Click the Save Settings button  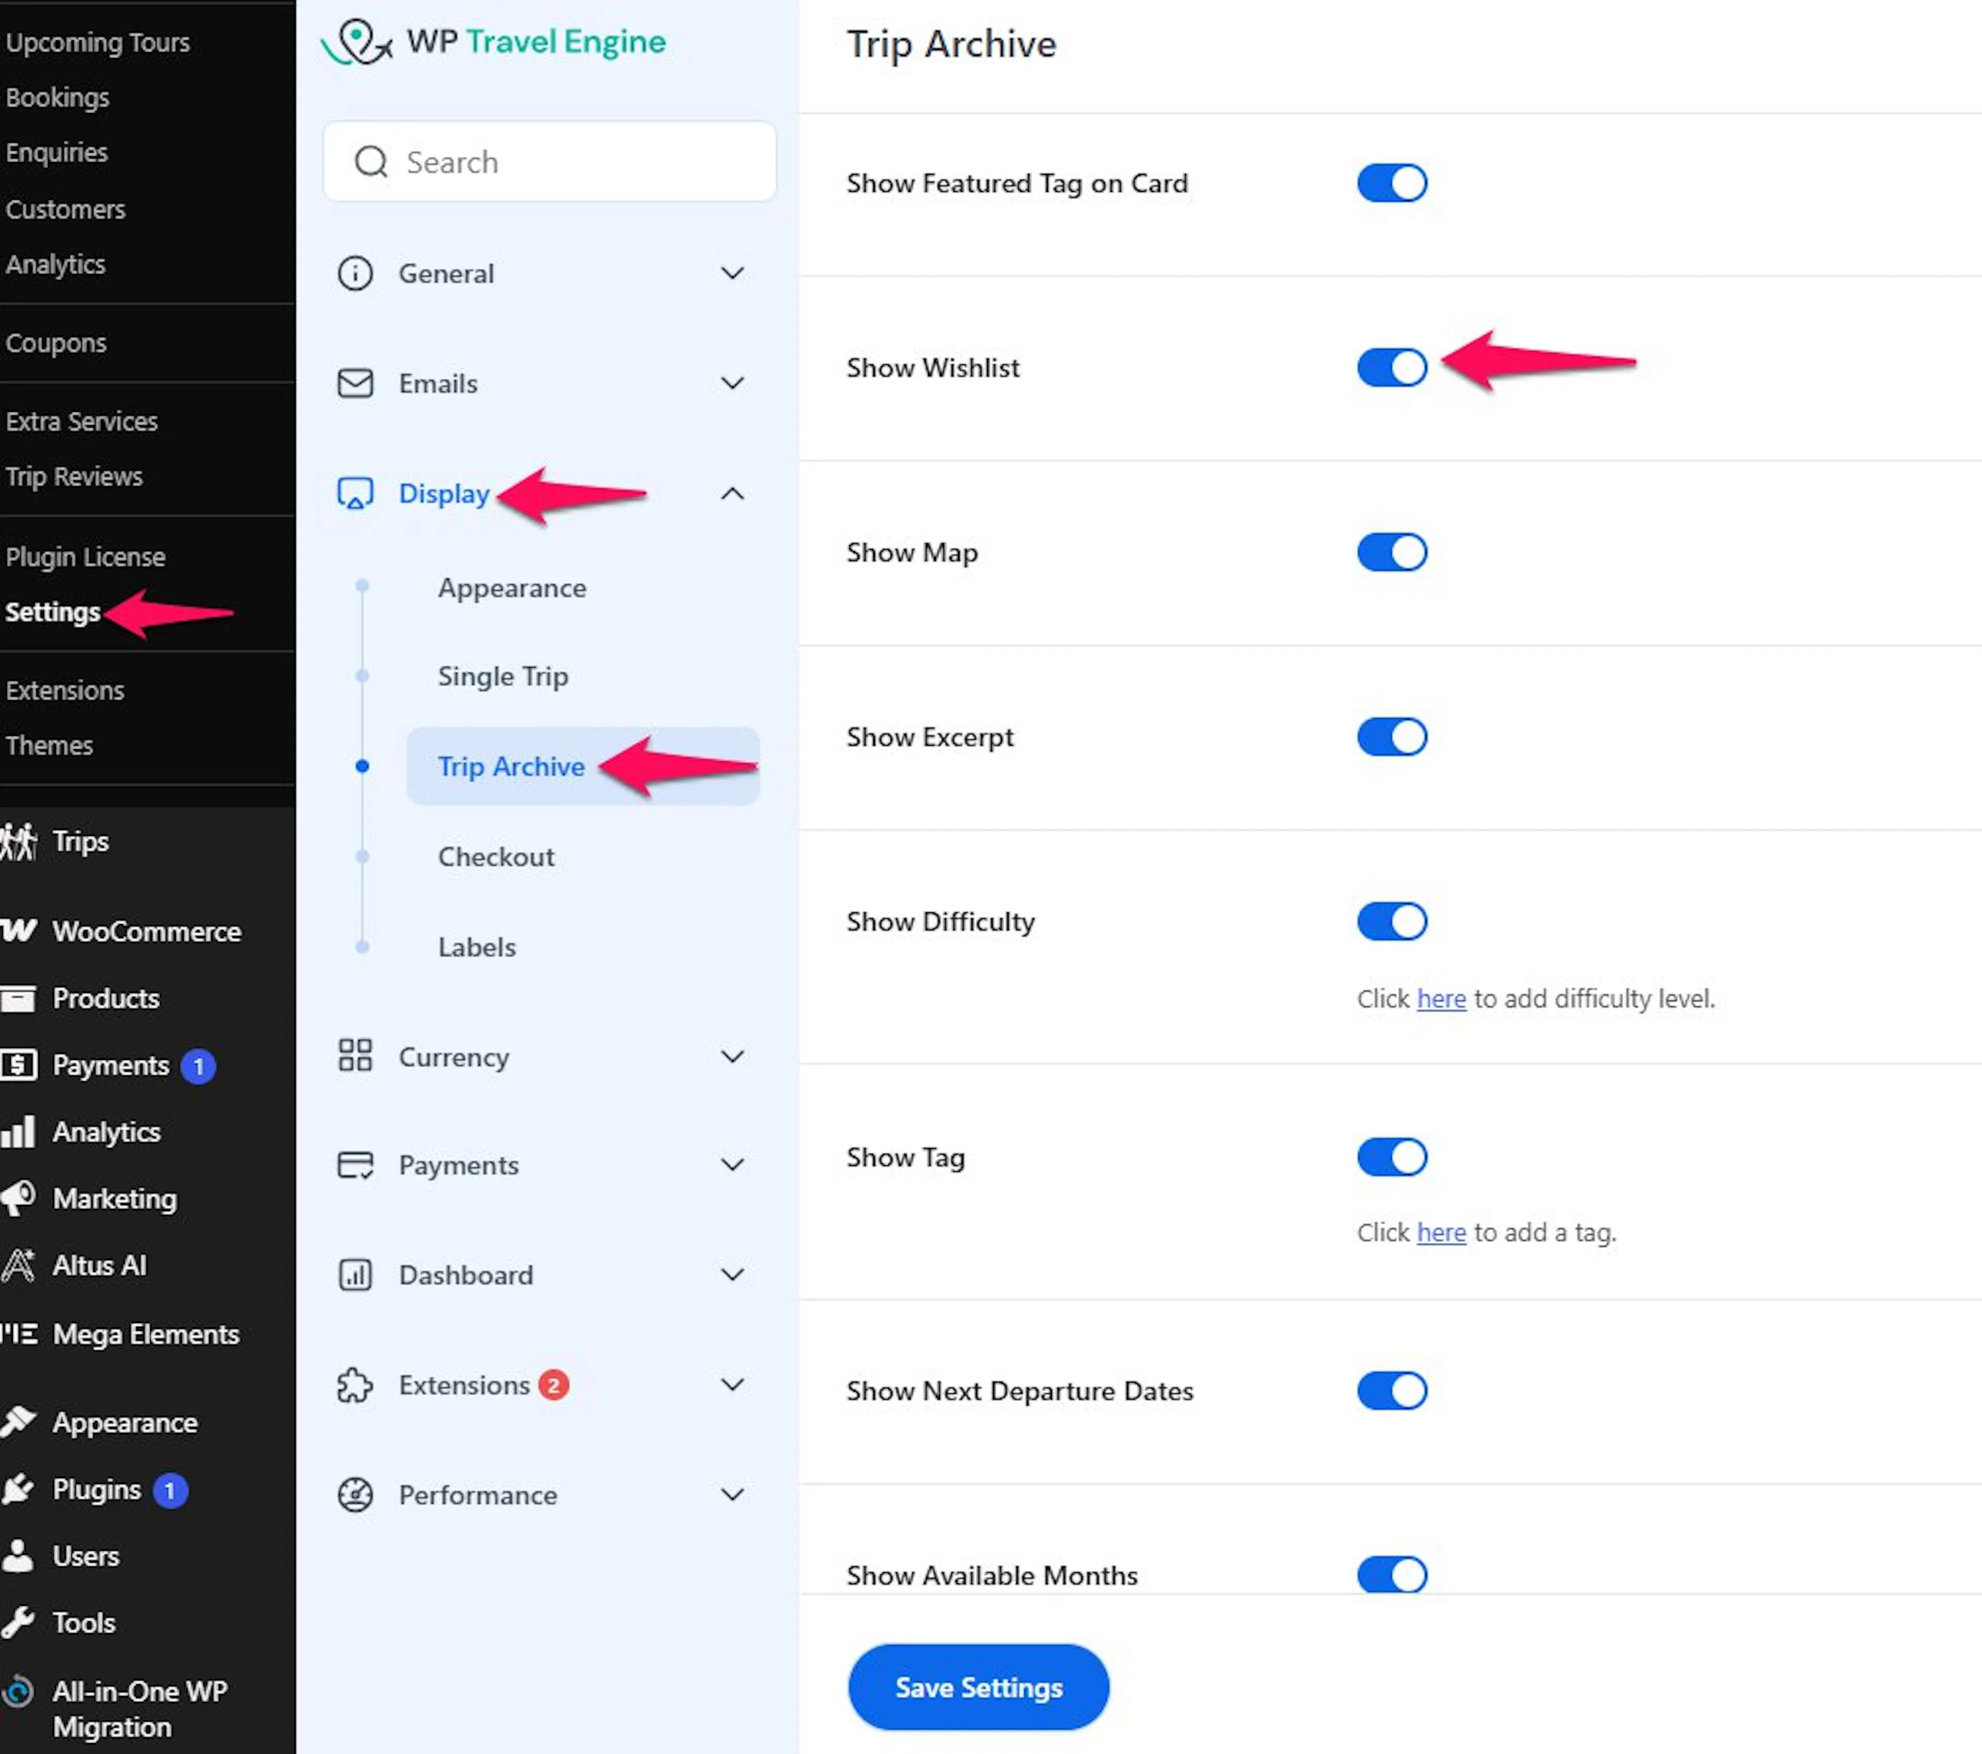click(979, 1687)
